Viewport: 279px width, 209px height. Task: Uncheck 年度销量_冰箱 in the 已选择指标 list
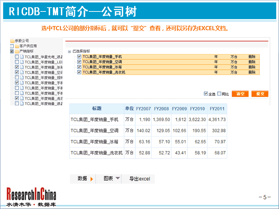tap(79, 67)
